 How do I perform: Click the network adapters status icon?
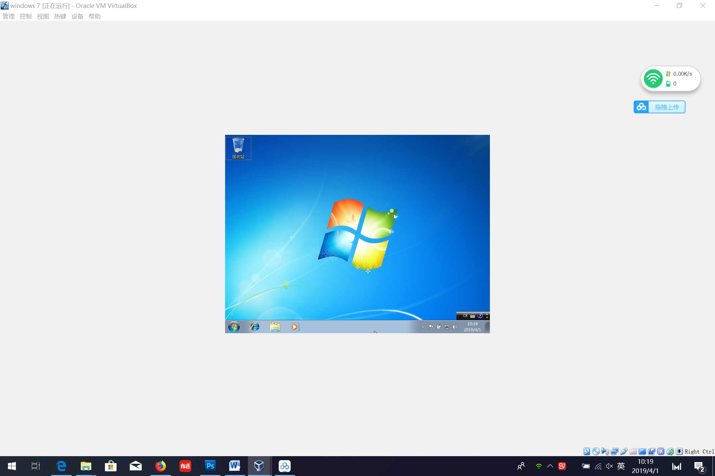[x=614, y=451]
